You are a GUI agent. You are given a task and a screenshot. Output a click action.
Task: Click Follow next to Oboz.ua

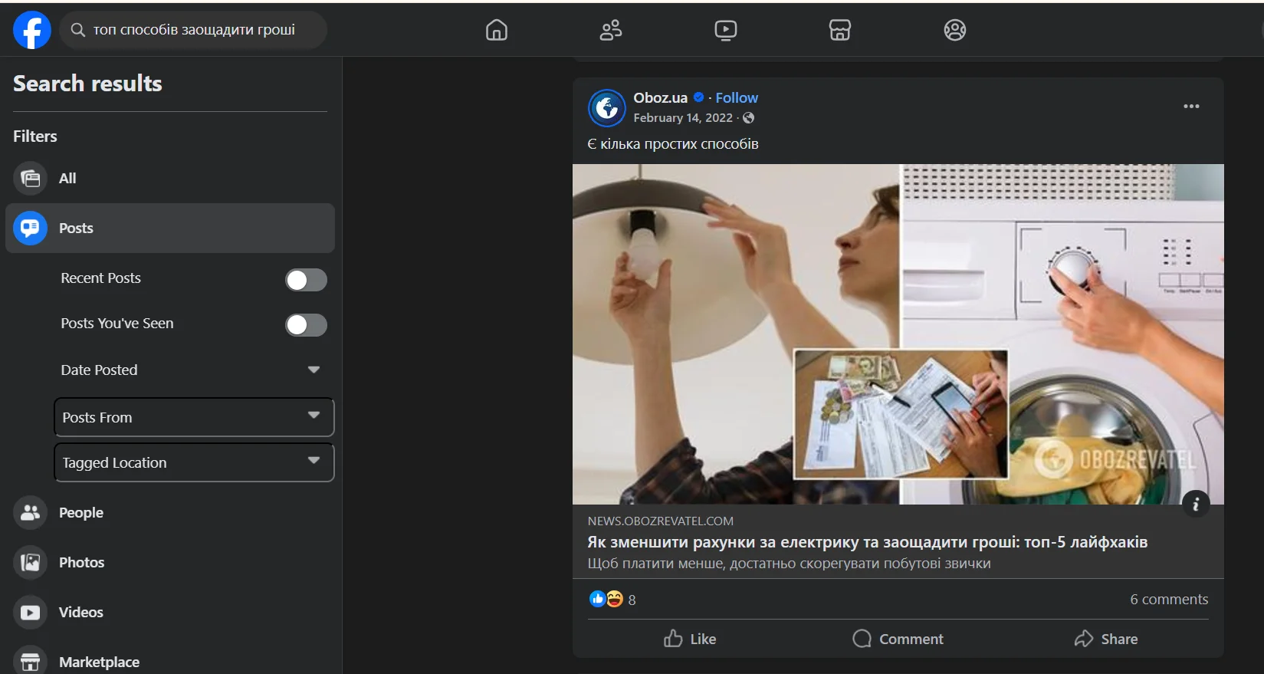click(737, 97)
